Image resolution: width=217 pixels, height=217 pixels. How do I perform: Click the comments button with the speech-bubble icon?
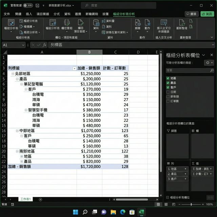pos(192,14)
